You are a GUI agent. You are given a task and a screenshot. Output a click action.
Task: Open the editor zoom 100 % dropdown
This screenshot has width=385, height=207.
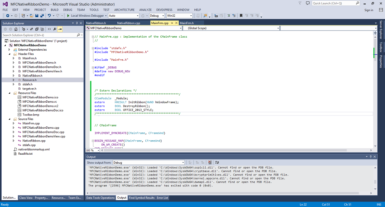coord(92,150)
